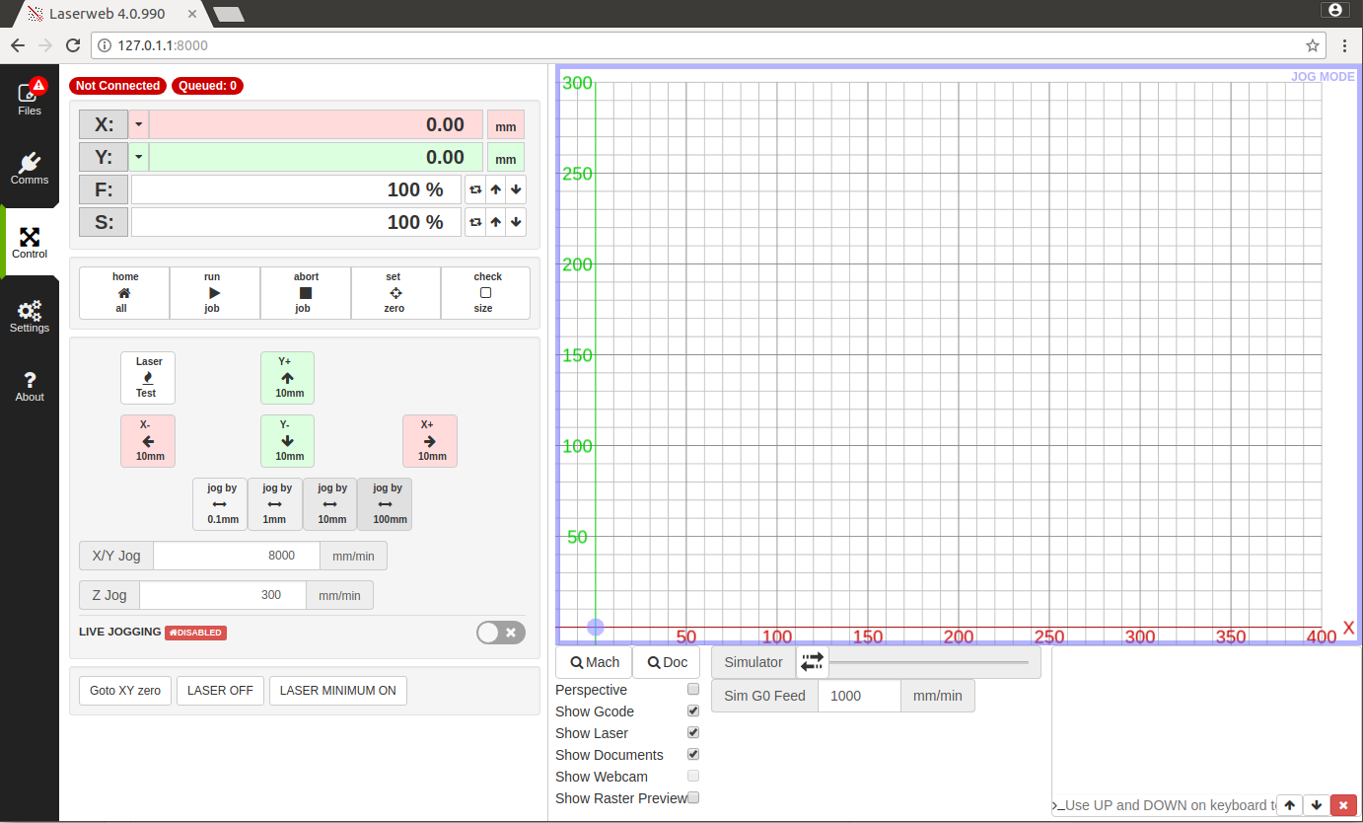
Task: Open the Y axis dropdown arrow
Action: point(139,157)
